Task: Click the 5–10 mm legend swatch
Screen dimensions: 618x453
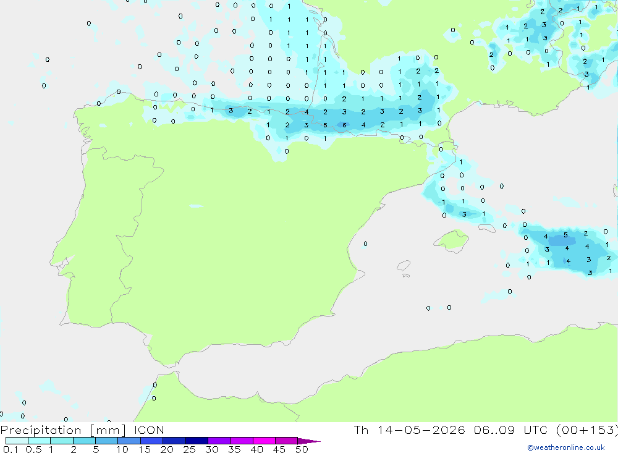Action: (x=107, y=441)
